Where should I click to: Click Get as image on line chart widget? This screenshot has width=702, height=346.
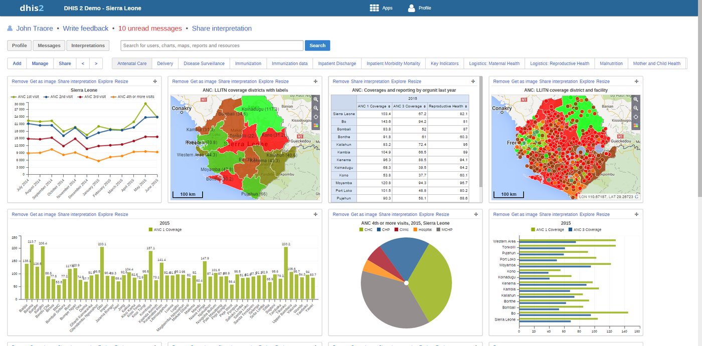coord(43,81)
